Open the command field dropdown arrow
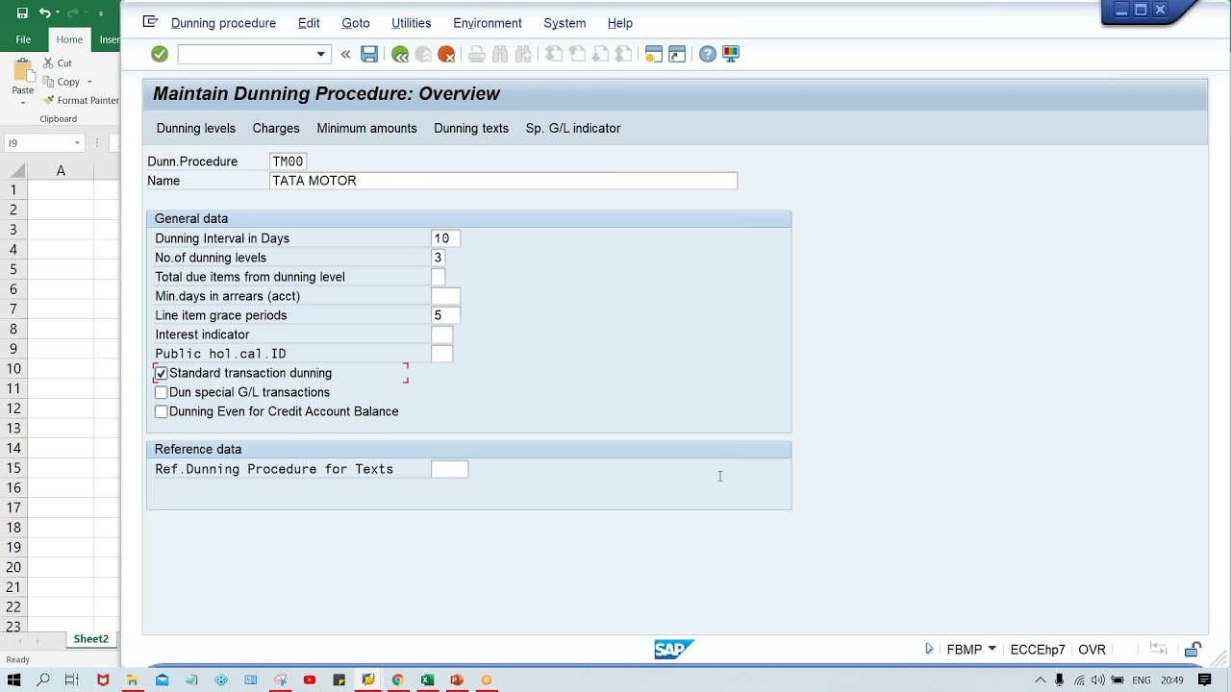Screen dimensions: 1231x692 [x=321, y=54]
